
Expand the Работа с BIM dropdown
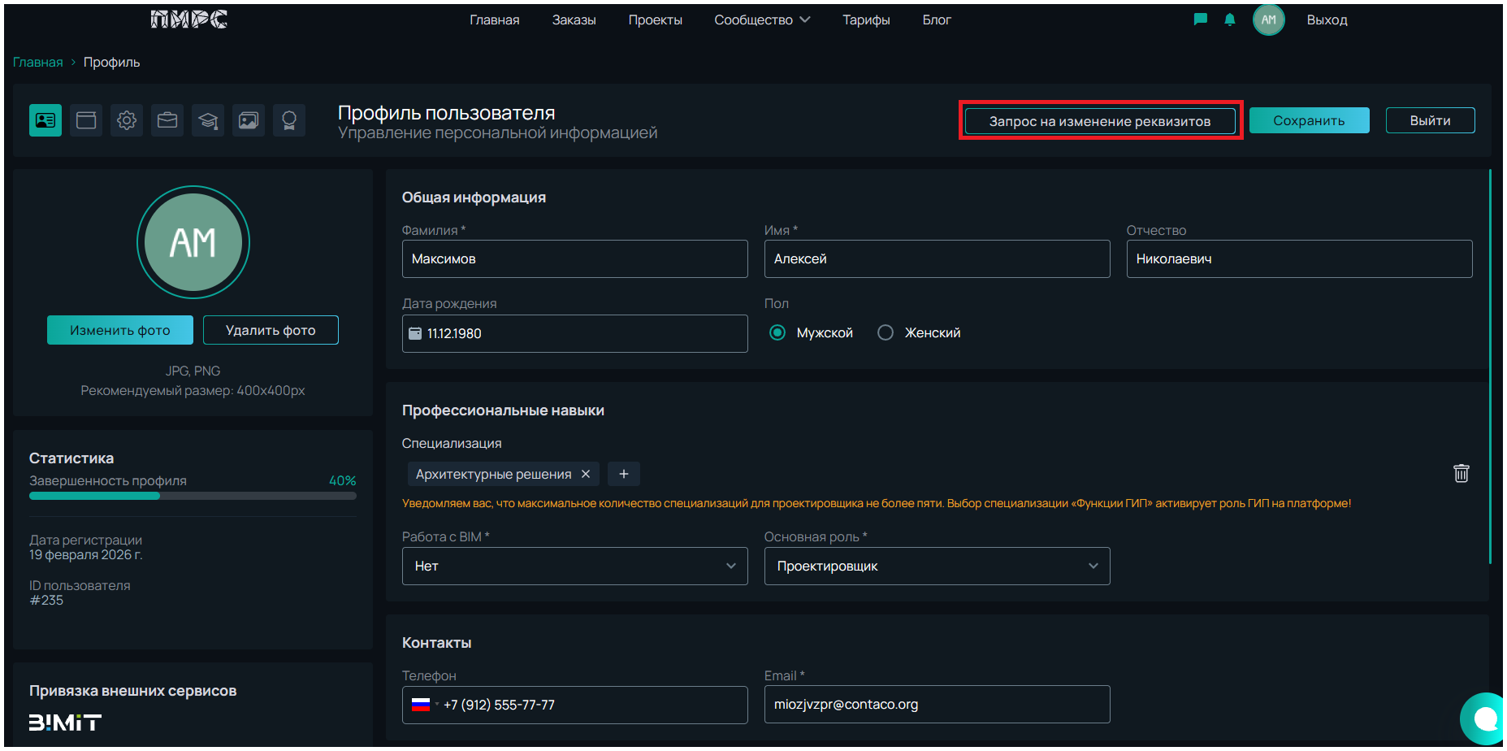(574, 566)
